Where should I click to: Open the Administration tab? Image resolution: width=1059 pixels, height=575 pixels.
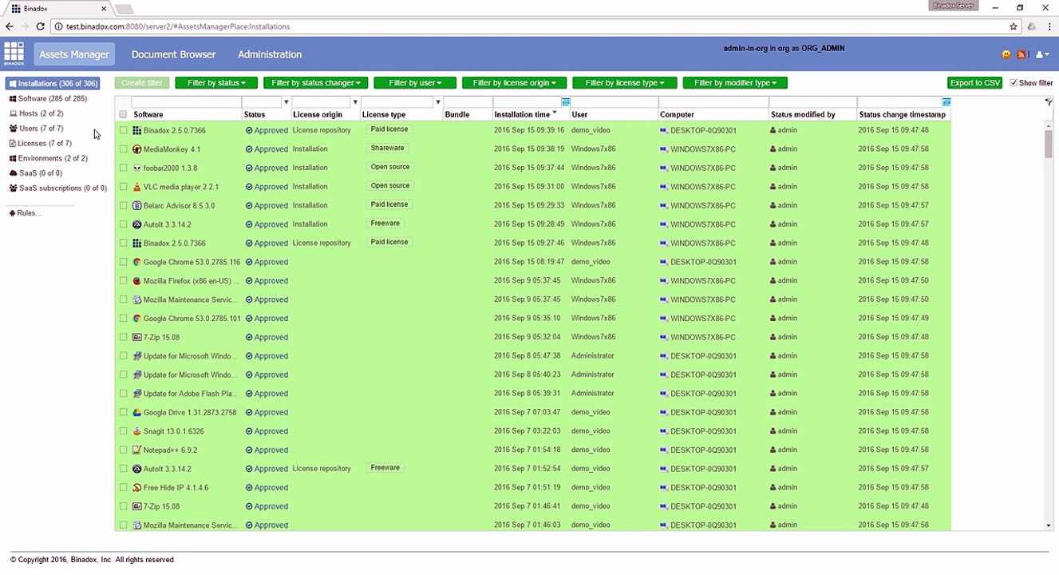coord(270,54)
